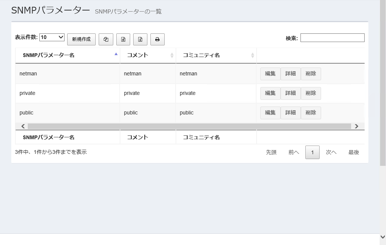Image resolution: width=386 pixels, height=245 pixels.
Task: Click inside the 検索 search field
Action: tap(332, 38)
